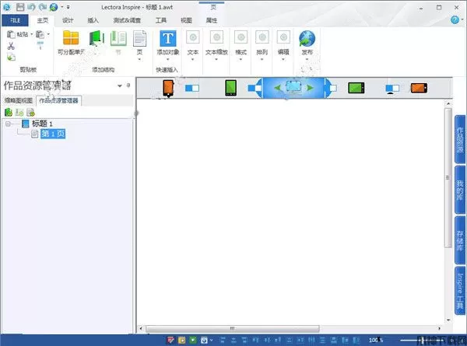Screen dimensions: 467x346
Task: Click the blue T Add Object icon
Action: (x=167, y=38)
